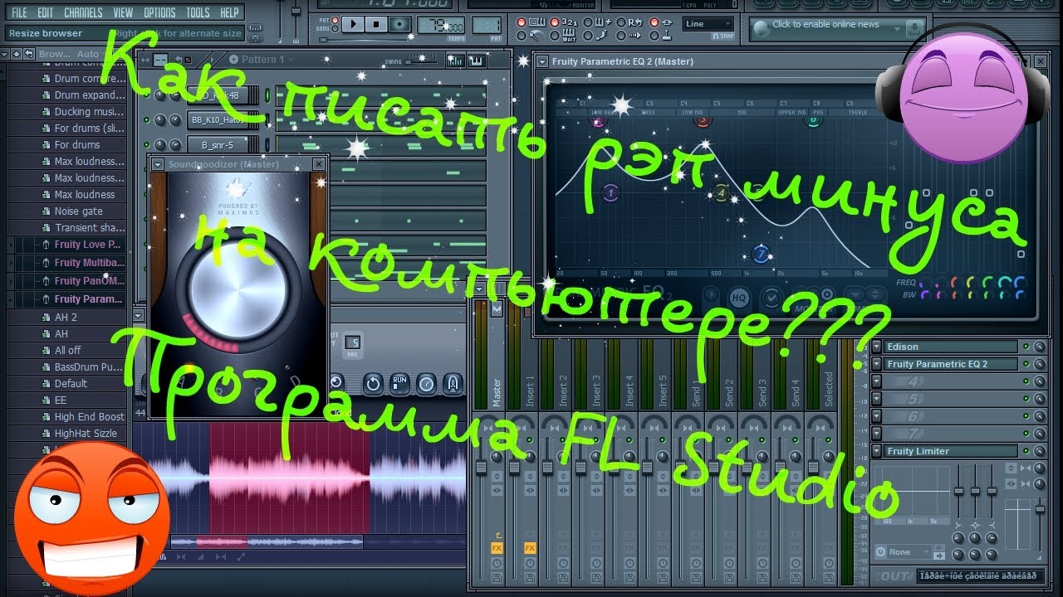This screenshot has width=1063, height=597.
Task: Open the Line snap dropdown
Action: [708, 24]
